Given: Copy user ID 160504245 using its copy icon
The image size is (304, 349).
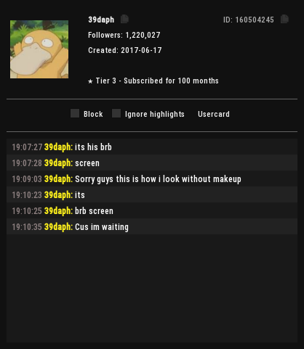Looking at the screenshot, I should (284, 19).
